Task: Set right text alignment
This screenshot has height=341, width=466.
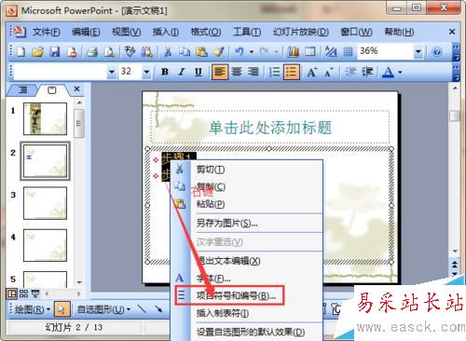Action: click(254, 72)
